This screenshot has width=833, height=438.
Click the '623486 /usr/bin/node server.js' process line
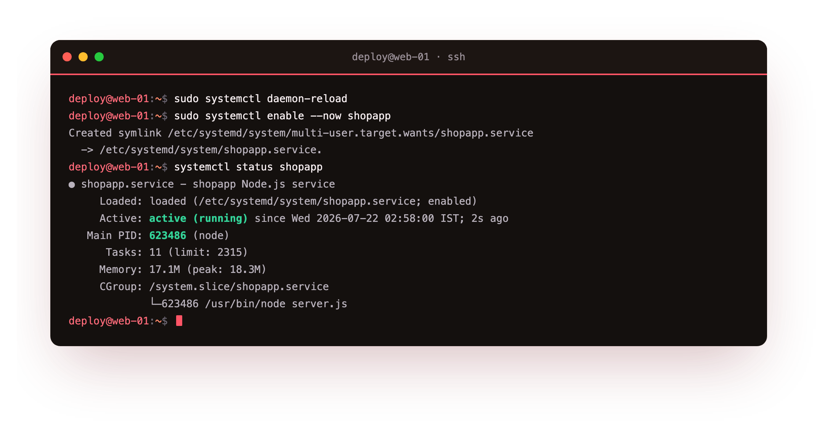[254, 304]
